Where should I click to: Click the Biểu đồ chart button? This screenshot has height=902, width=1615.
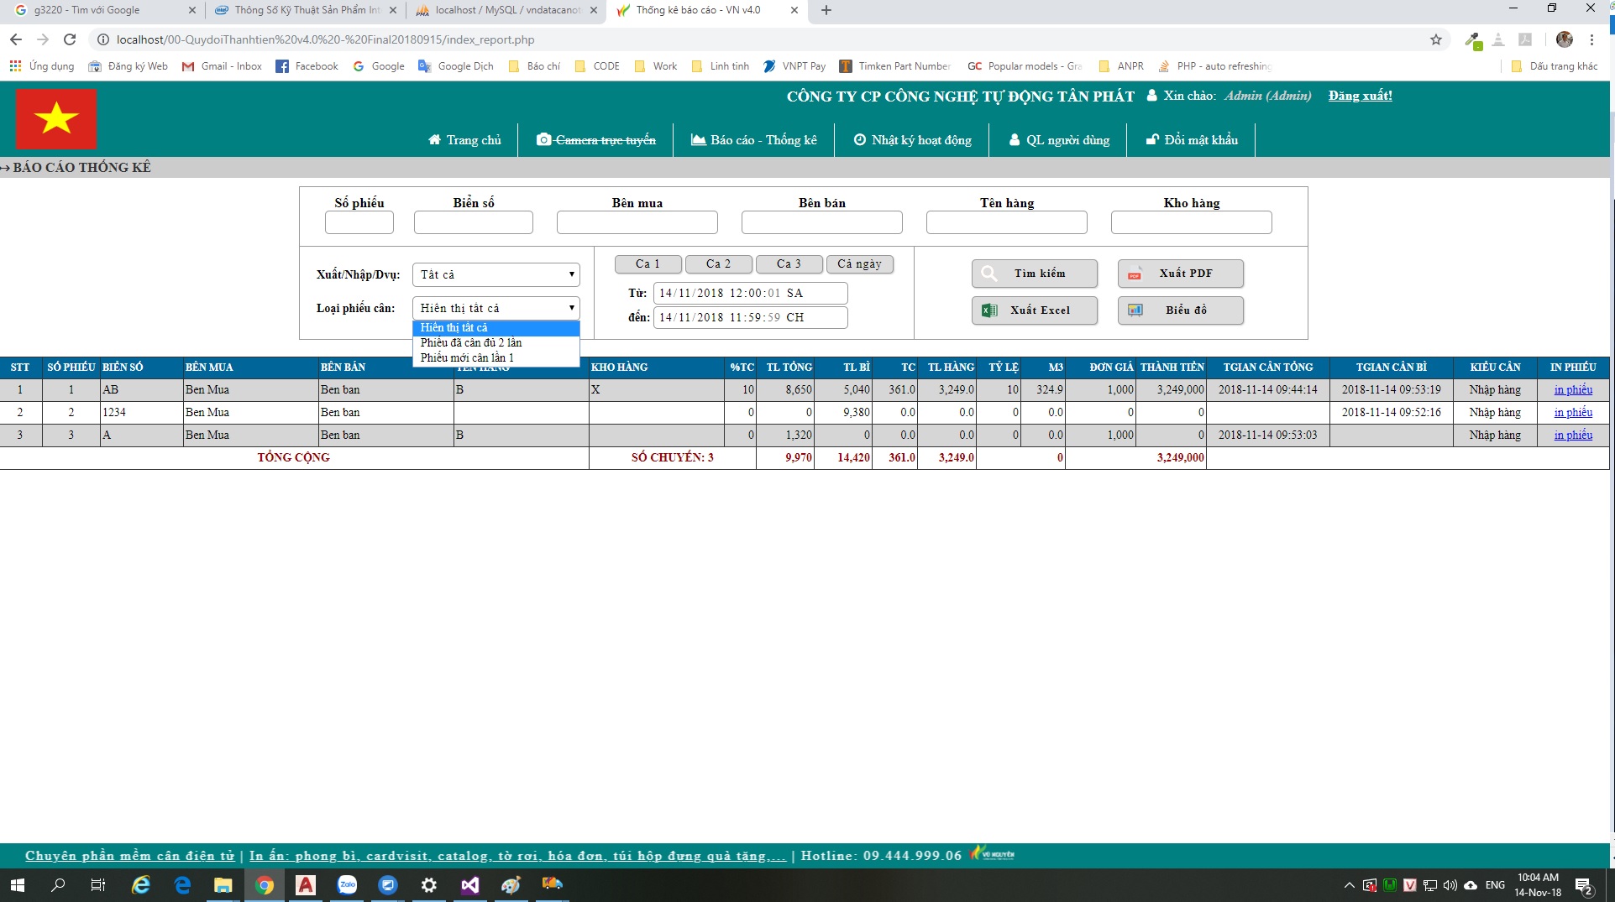(1181, 310)
